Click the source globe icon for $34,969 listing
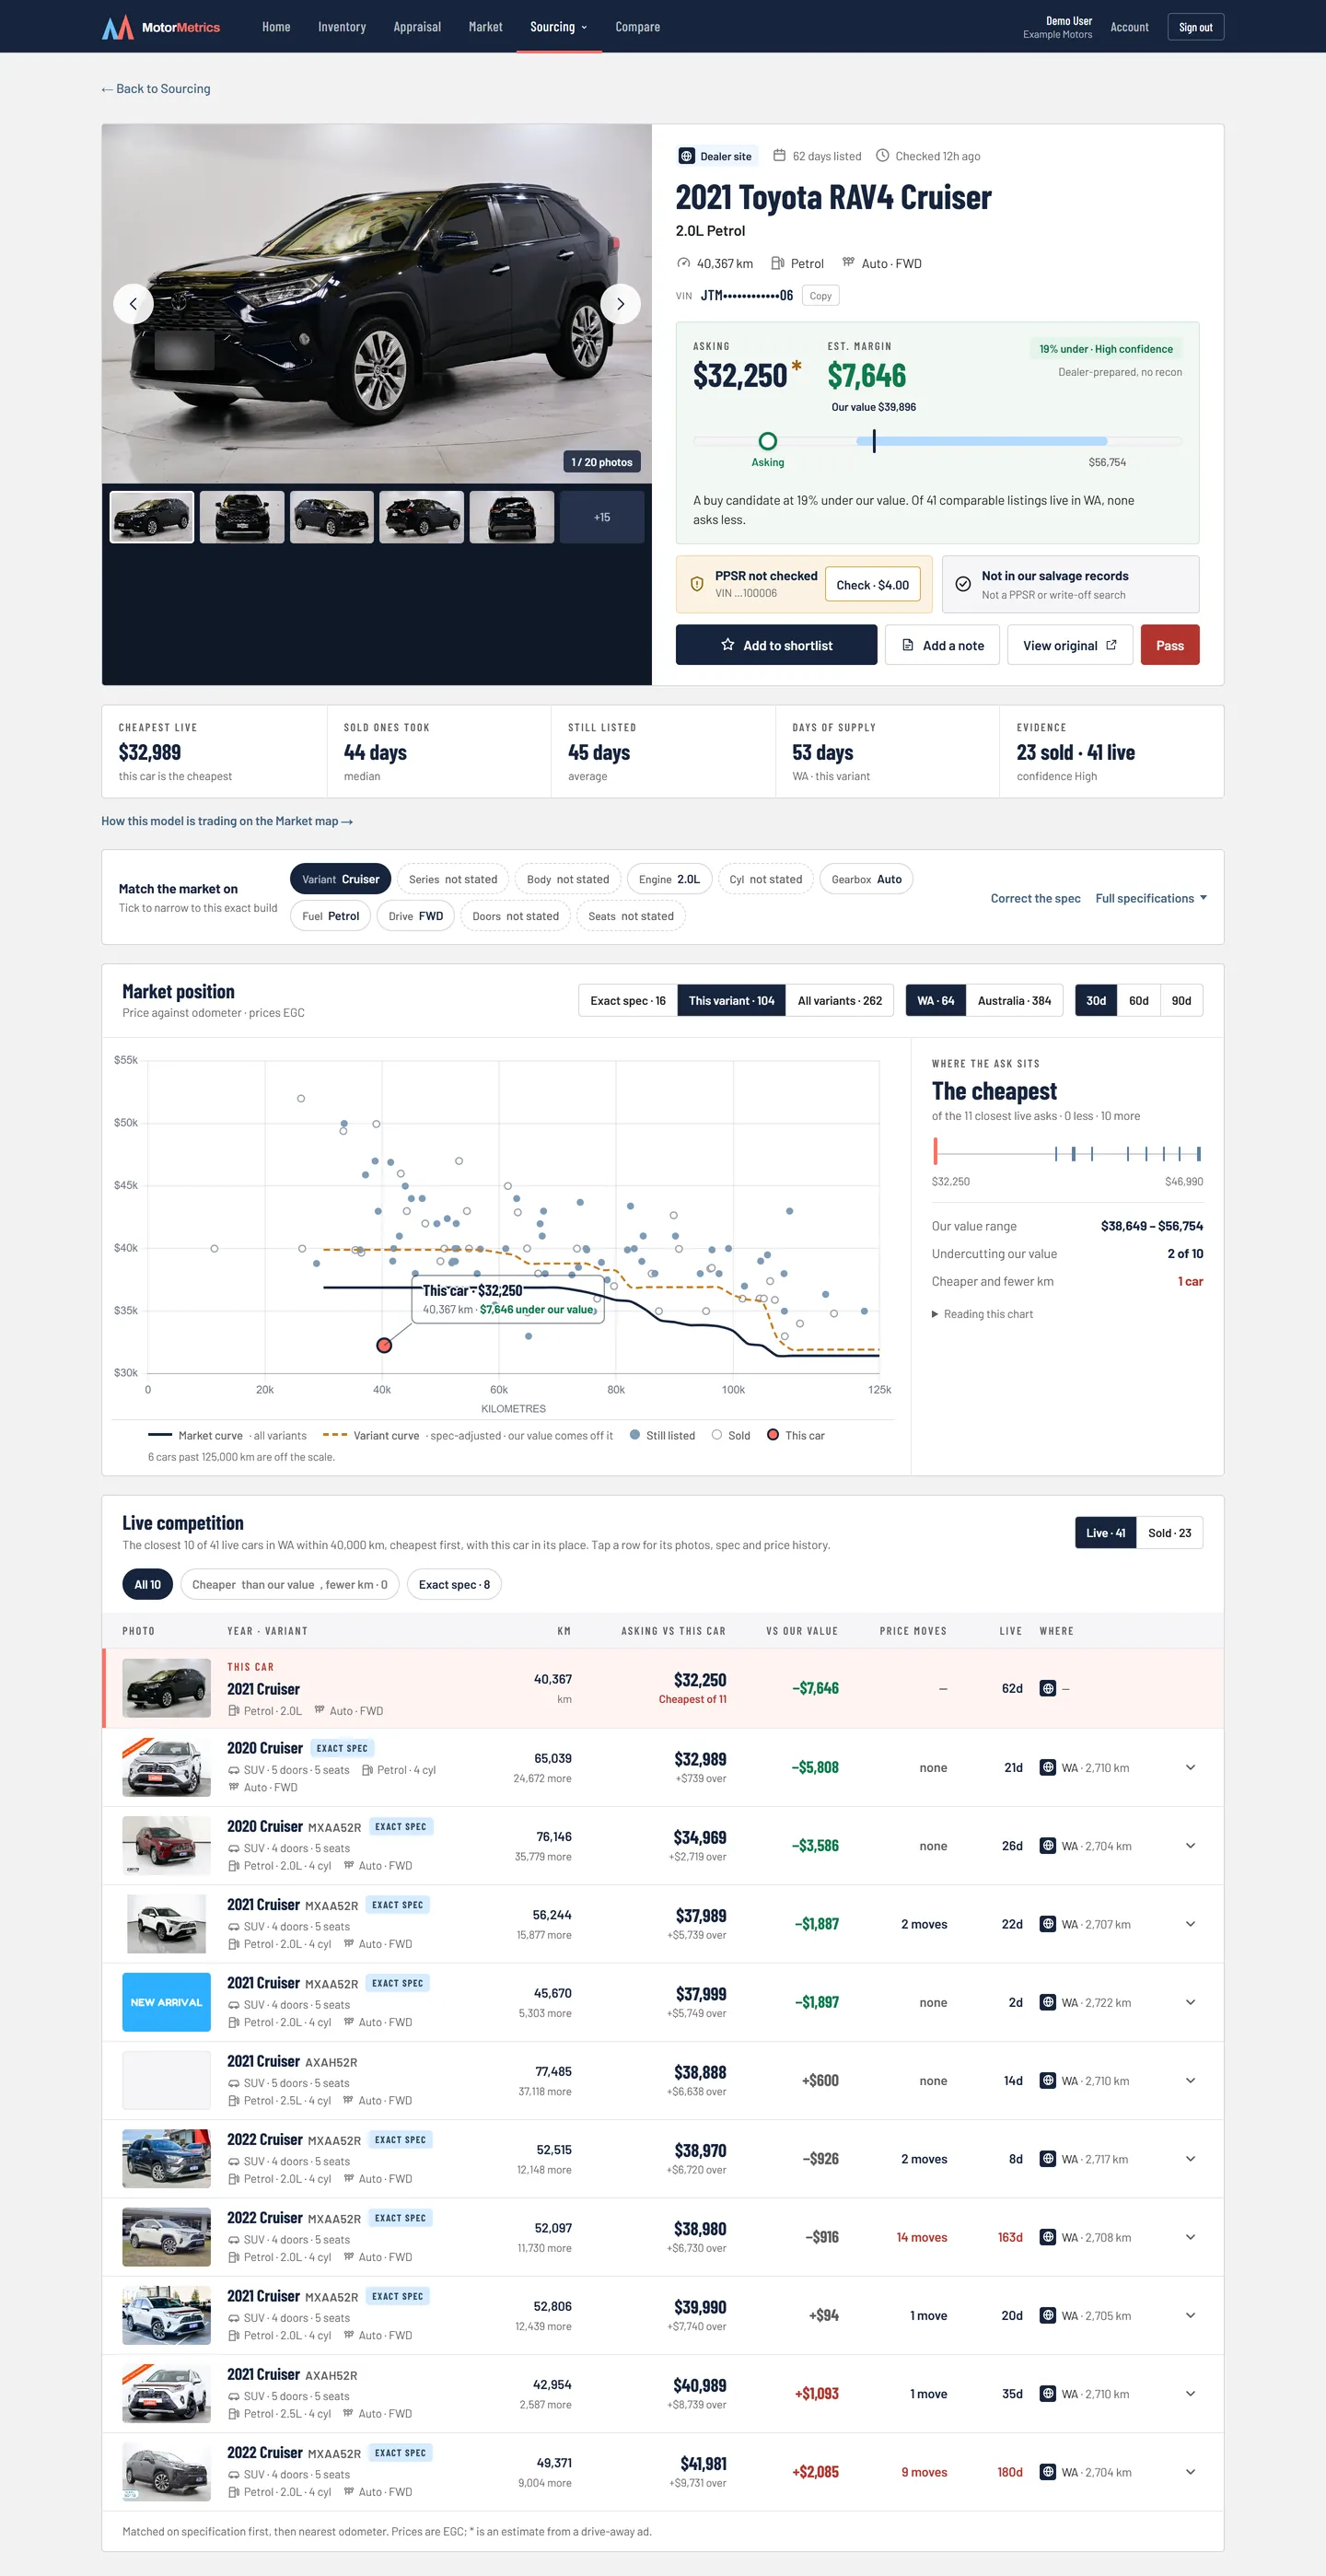 (1048, 1845)
